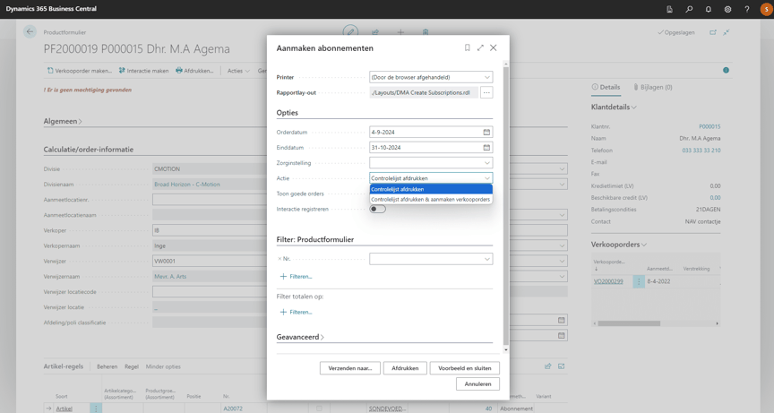Click the Rapportlay-out ellipsis button
This screenshot has width=774, height=413.
[486, 92]
